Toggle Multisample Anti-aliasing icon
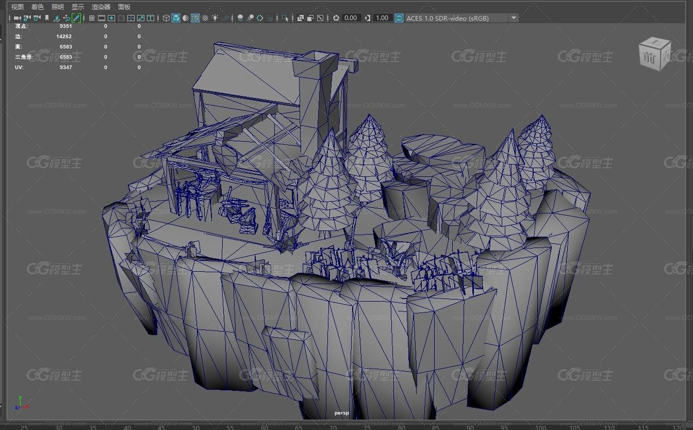The image size is (693, 430). (x=260, y=18)
